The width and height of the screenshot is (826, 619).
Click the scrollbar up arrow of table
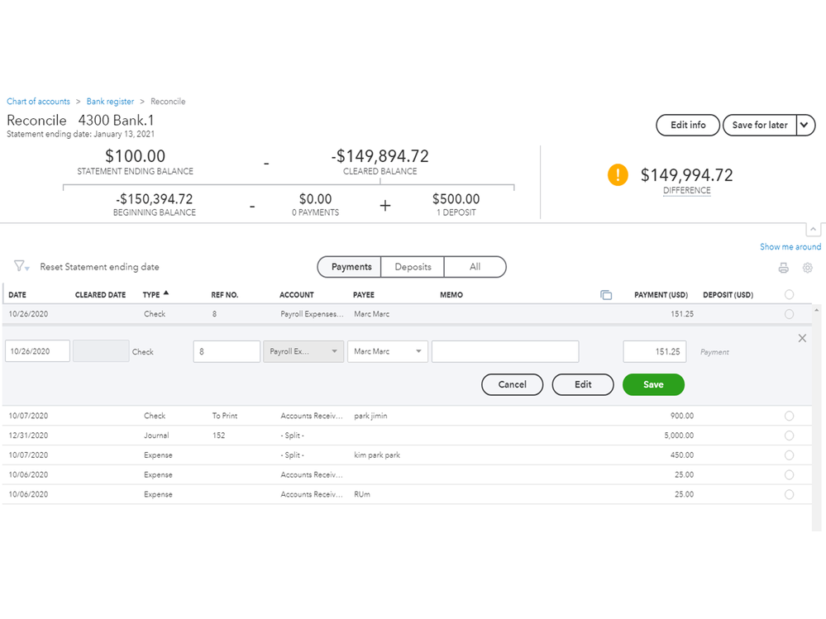[817, 310]
